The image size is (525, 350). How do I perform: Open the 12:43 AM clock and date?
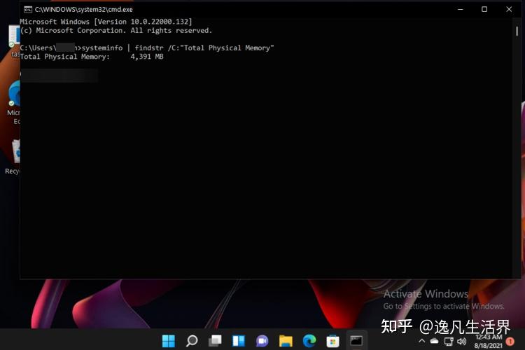(x=488, y=341)
